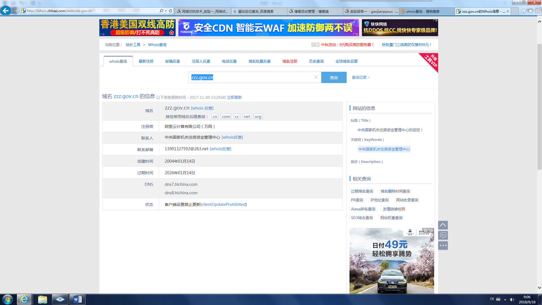542x305 pixels.
Task: Click the 升级工具VIP corner ribbon
Action: click(x=431, y=60)
